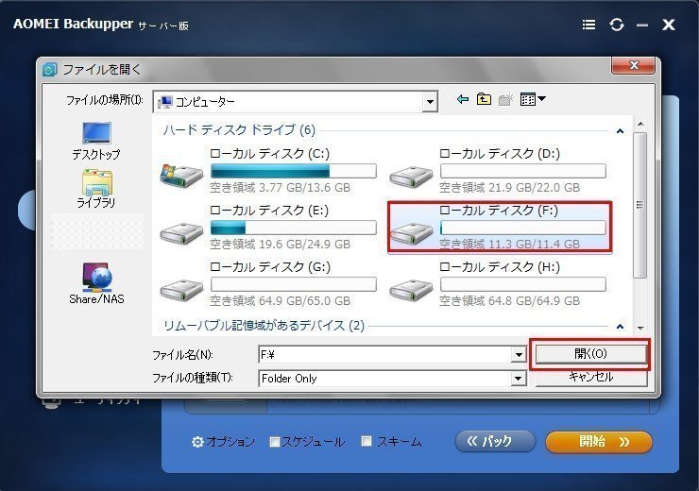Select ローカル ディスク (D:) drive icon
The image size is (699, 491).
pyautogui.click(x=411, y=177)
